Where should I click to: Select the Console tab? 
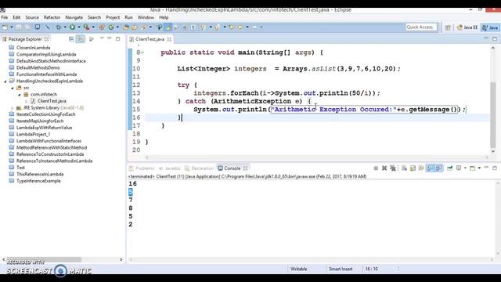point(232,168)
